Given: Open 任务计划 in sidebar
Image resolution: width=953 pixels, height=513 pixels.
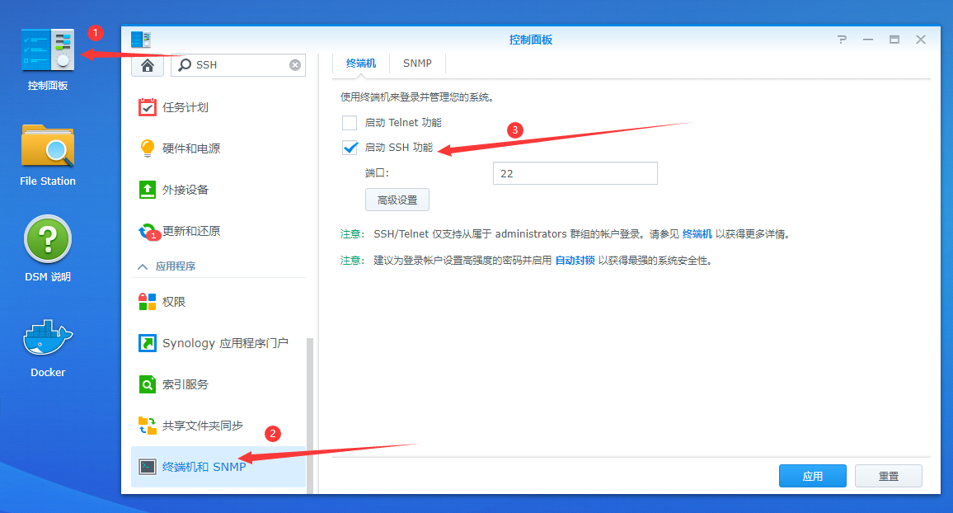Looking at the screenshot, I should click(x=185, y=107).
